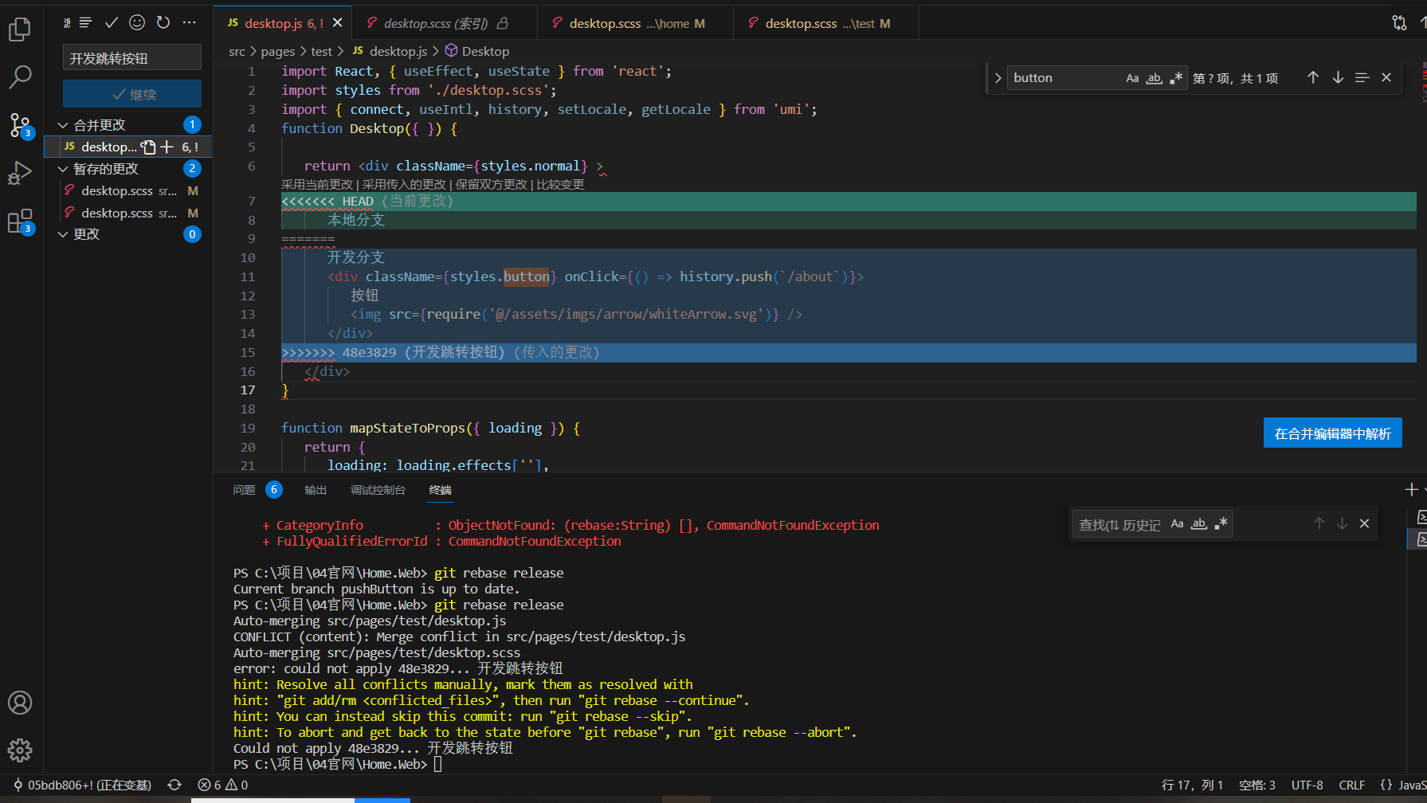Close the terminal find widget
1427x803 pixels.
click(x=1364, y=523)
